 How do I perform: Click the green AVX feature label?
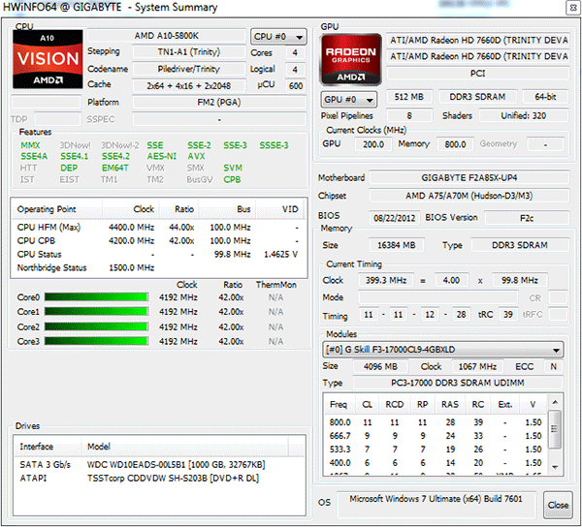pos(196,156)
